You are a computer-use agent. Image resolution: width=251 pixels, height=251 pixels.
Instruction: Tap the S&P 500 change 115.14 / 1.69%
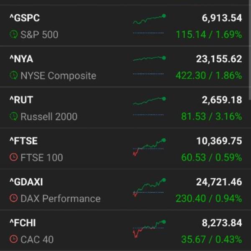point(209,35)
